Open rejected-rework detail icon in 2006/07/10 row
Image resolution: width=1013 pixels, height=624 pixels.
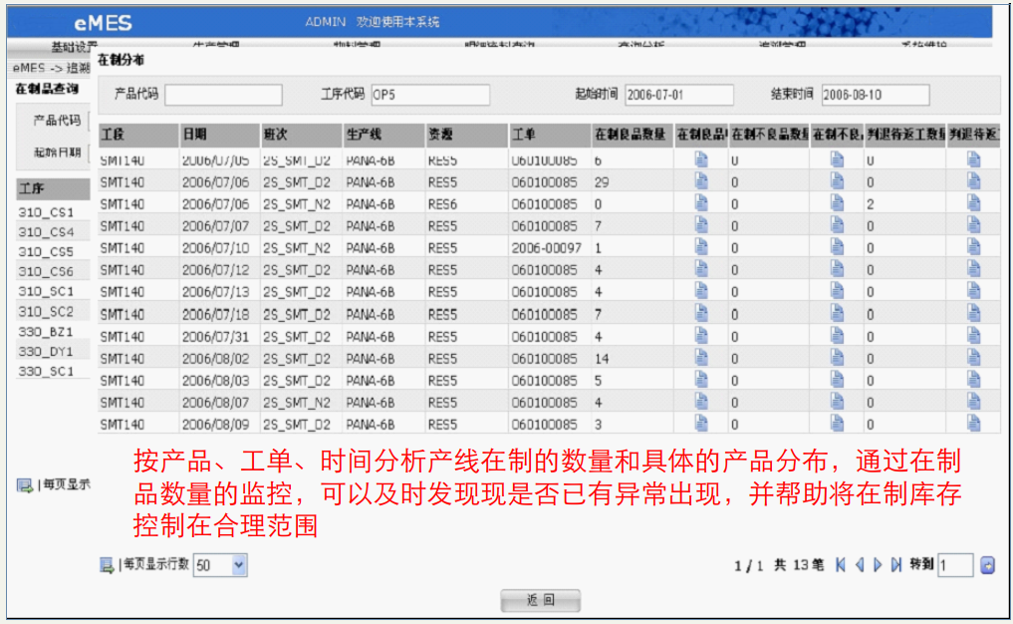pos(973,247)
